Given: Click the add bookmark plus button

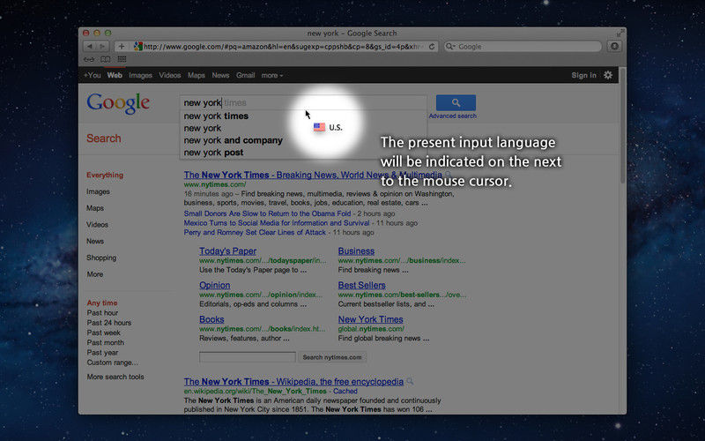Looking at the screenshot, I should point(122,47).
